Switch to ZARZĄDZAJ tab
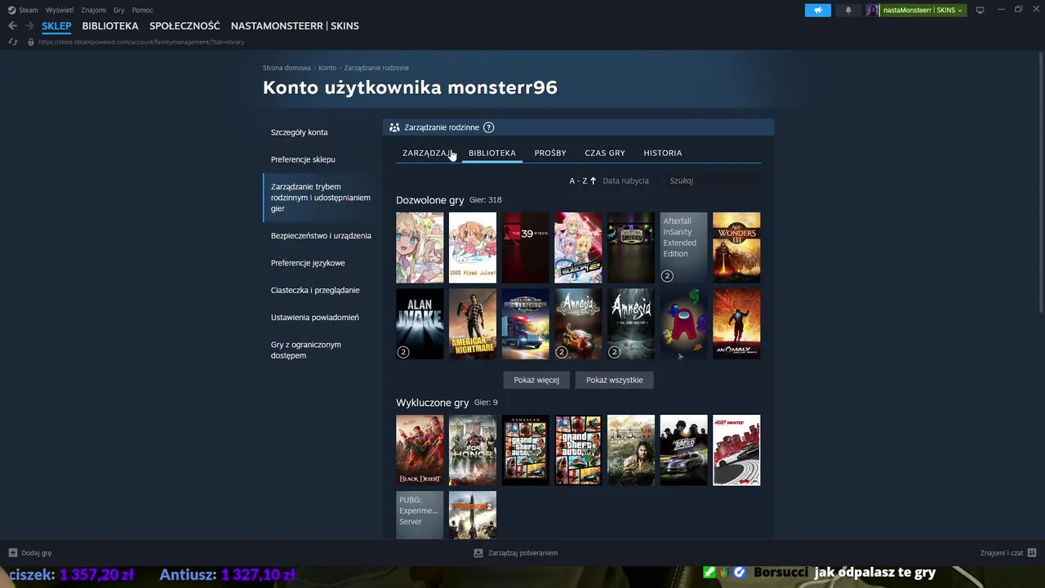Viewport: 1045px width, 588px height. 428,153
